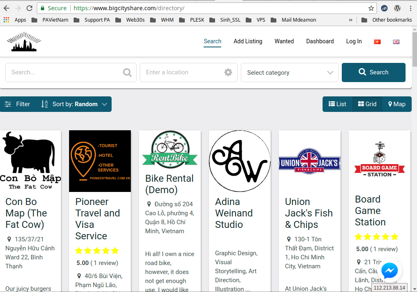The height and width of the screenshot is (292, 417).
Task: Click the IP extension icon
Action: (x=384, y=8)
